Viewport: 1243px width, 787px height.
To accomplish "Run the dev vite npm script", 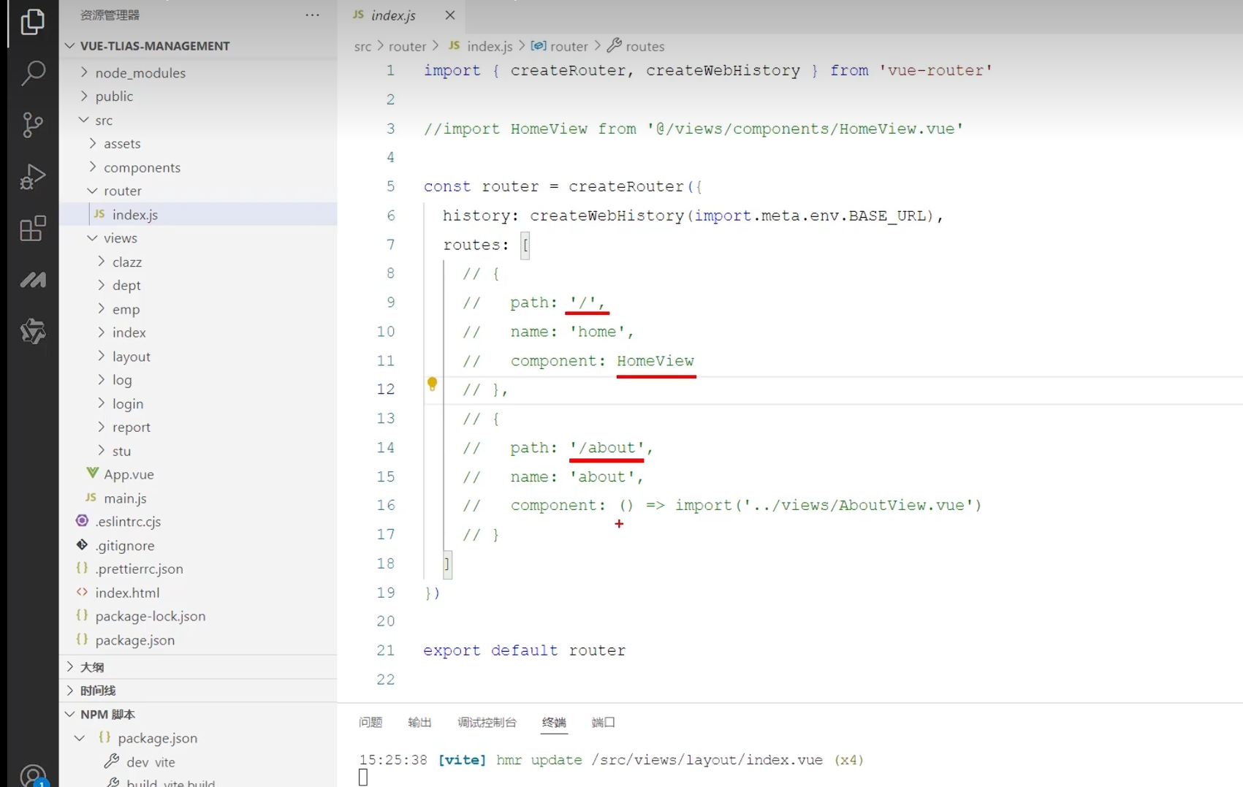I will click(x=150, y=762).
